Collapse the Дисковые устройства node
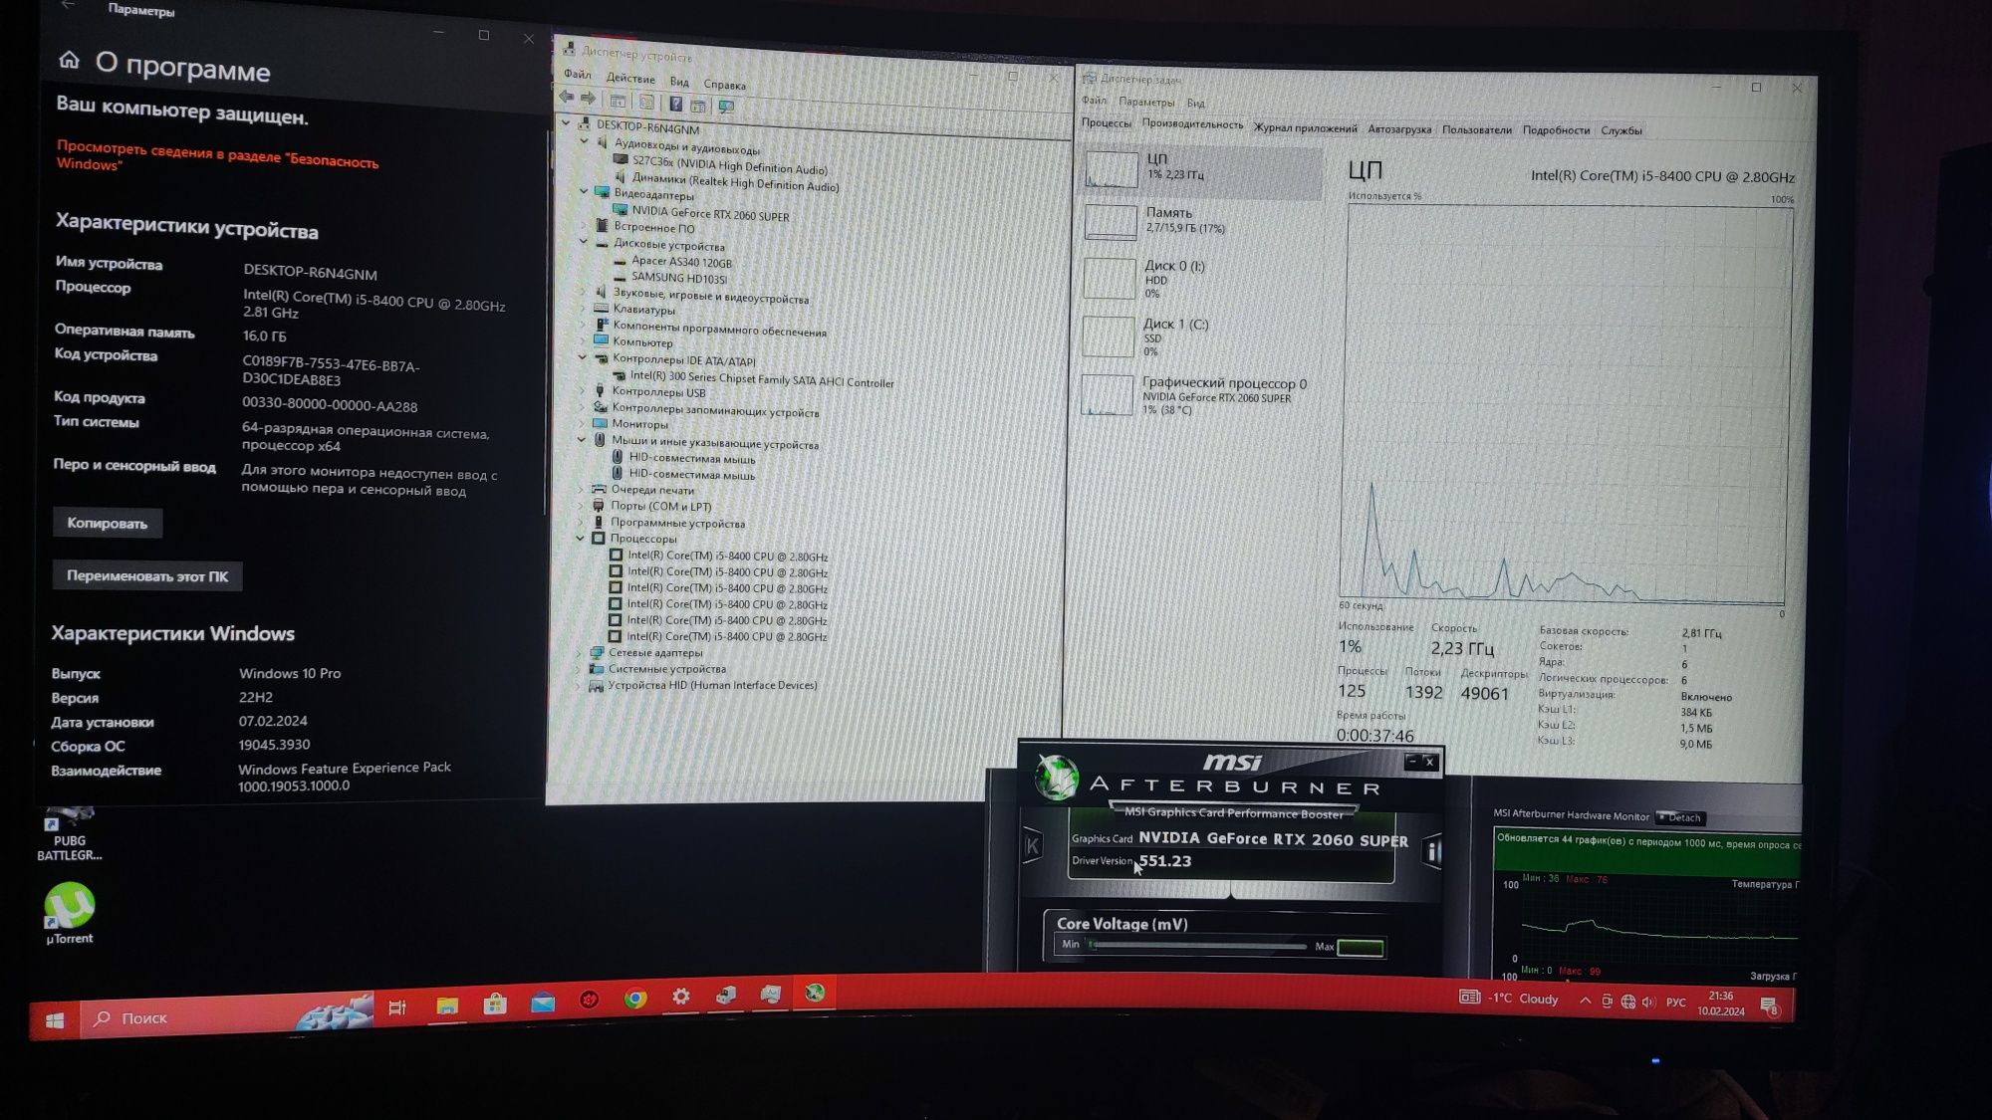This screenshot has width=1992, height=1120. click(x=584, y=241)
